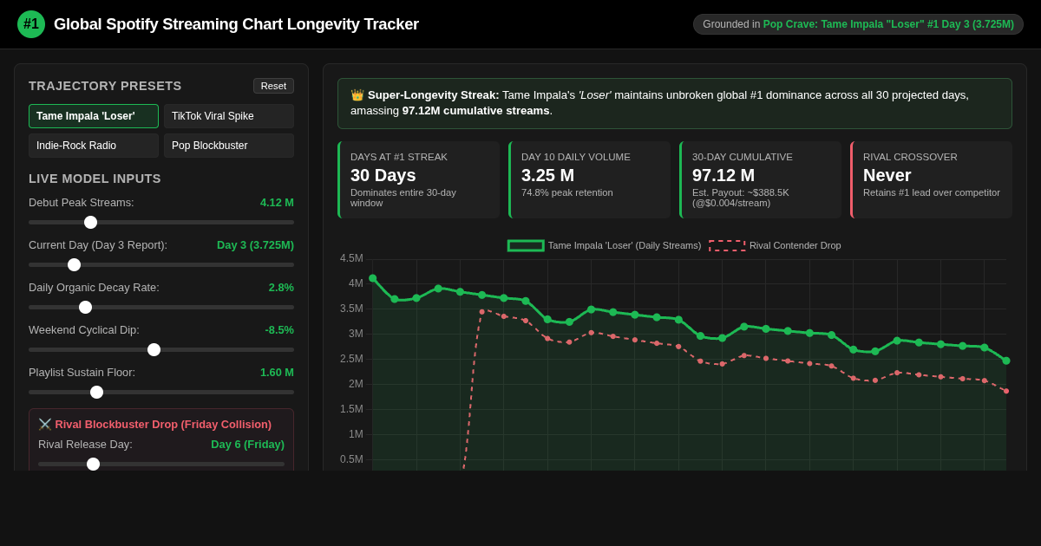Click the green #1 logo badge
This screenshot has width=1041, height=546.
click(x=31, y=24)
